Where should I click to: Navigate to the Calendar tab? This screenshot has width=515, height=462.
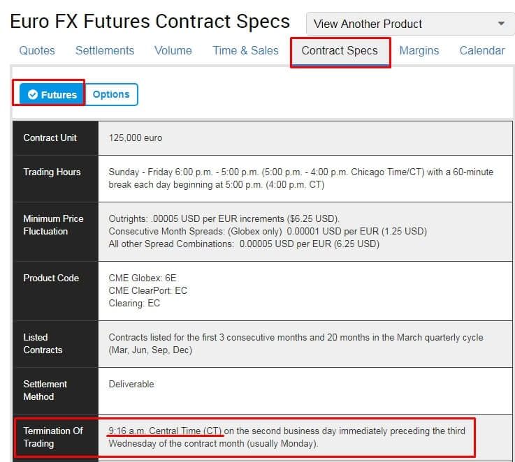(x=482, y=50)
